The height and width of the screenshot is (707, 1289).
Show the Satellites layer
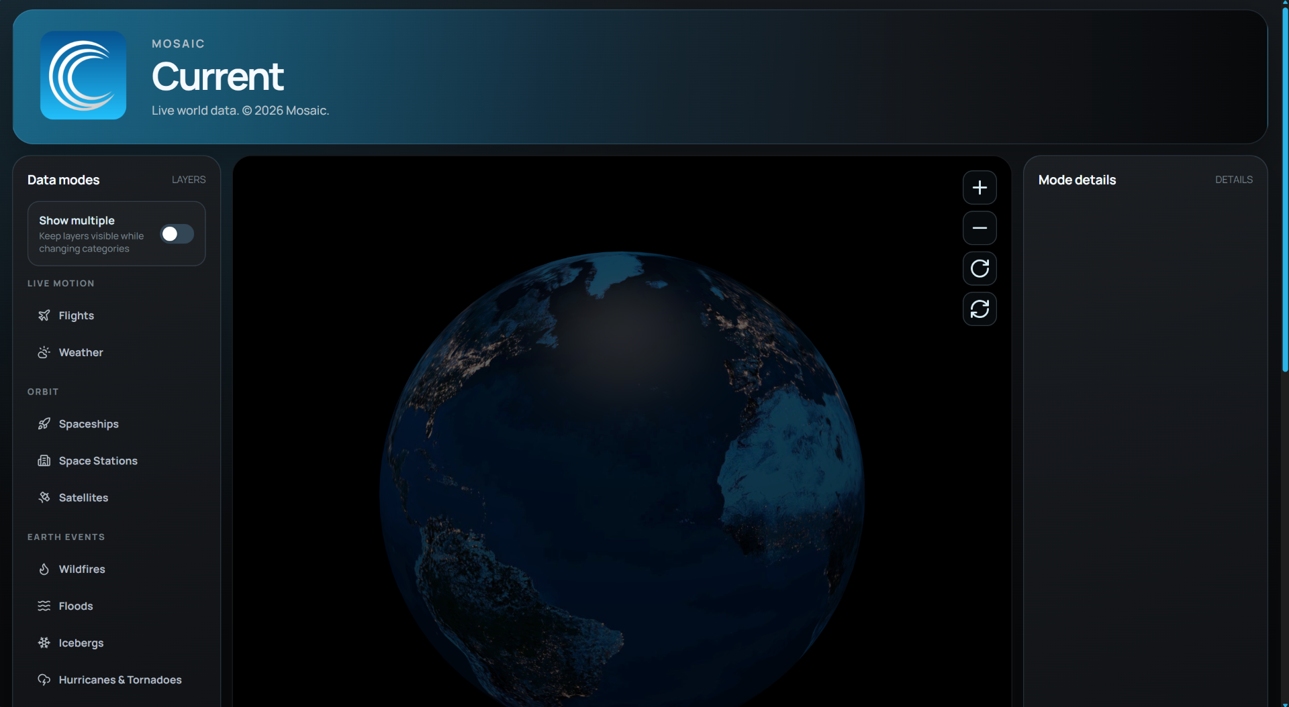(x=116, y=498)
